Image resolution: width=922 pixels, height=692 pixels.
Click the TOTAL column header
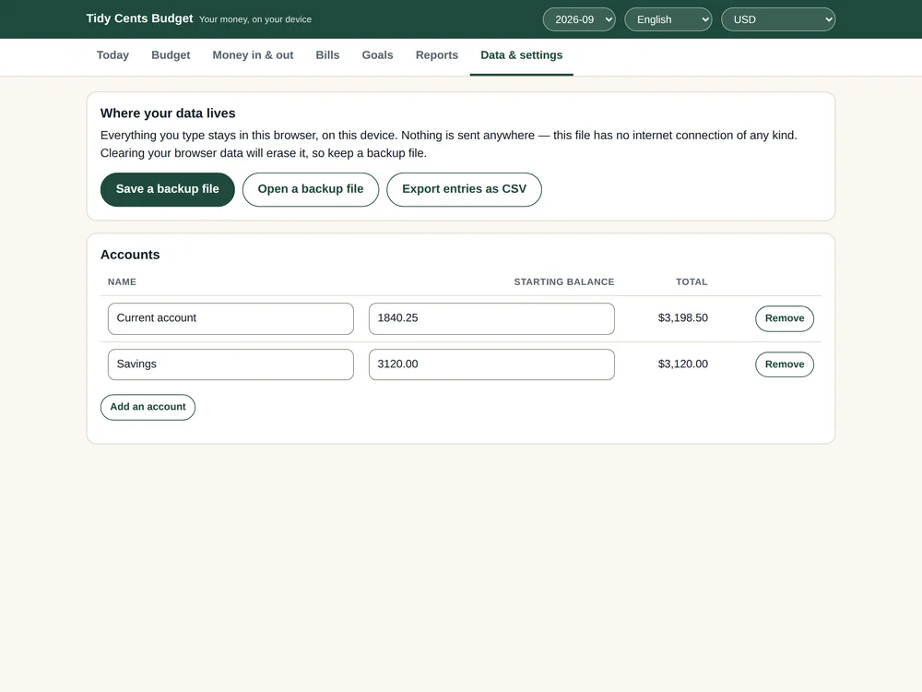click(691, 281)
